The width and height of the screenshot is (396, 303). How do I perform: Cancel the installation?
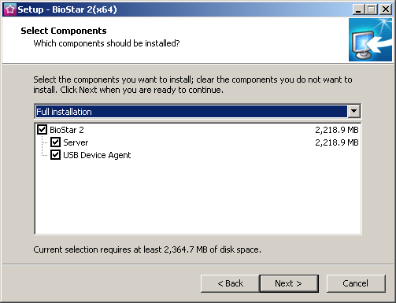(x=356, y=283)
